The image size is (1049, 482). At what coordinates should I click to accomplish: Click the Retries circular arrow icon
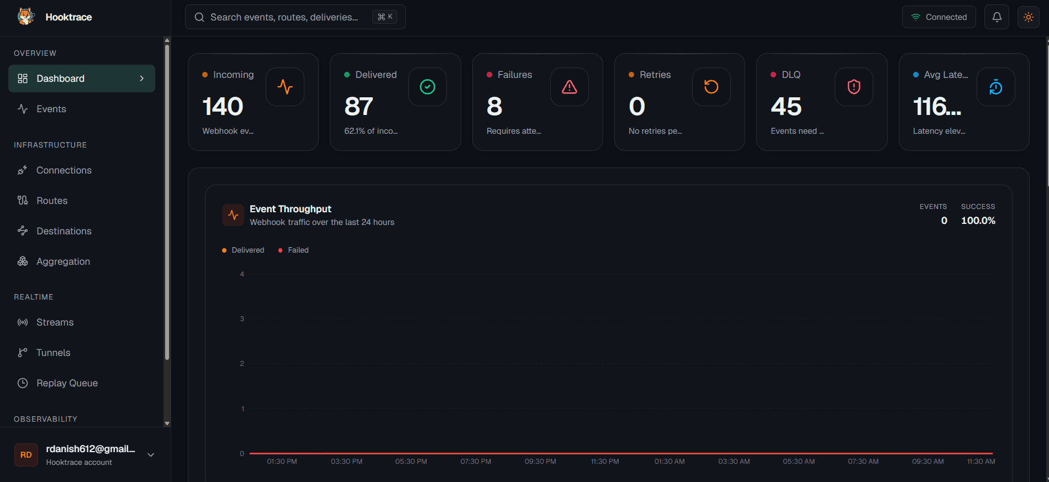(x=711, y=87)
